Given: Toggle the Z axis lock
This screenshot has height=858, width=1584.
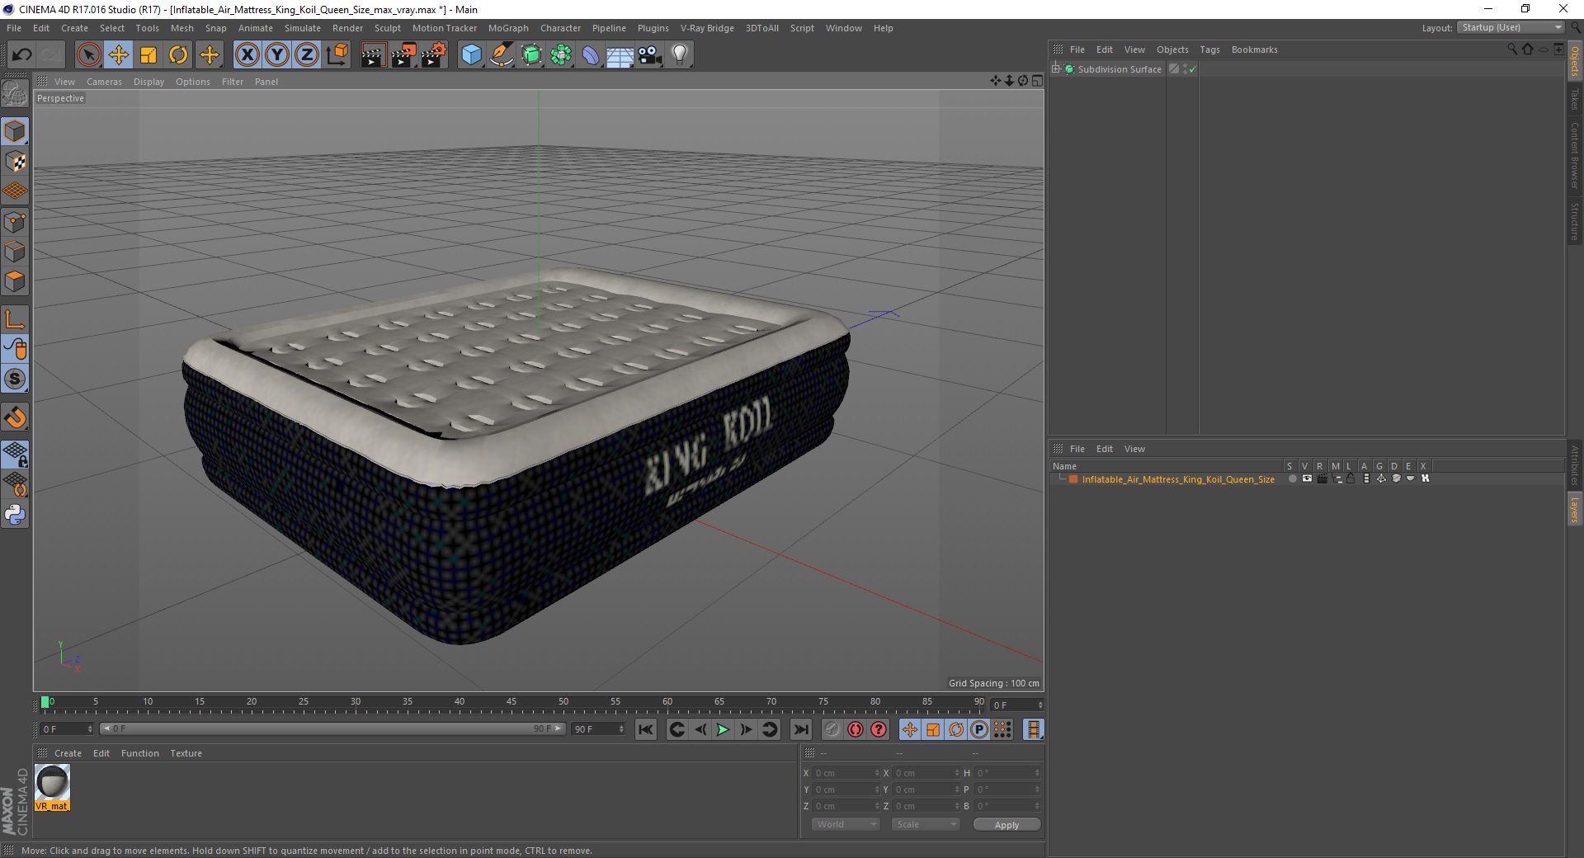Looking at the screenshot, I should pyautogui.click(x=307, y=55).
